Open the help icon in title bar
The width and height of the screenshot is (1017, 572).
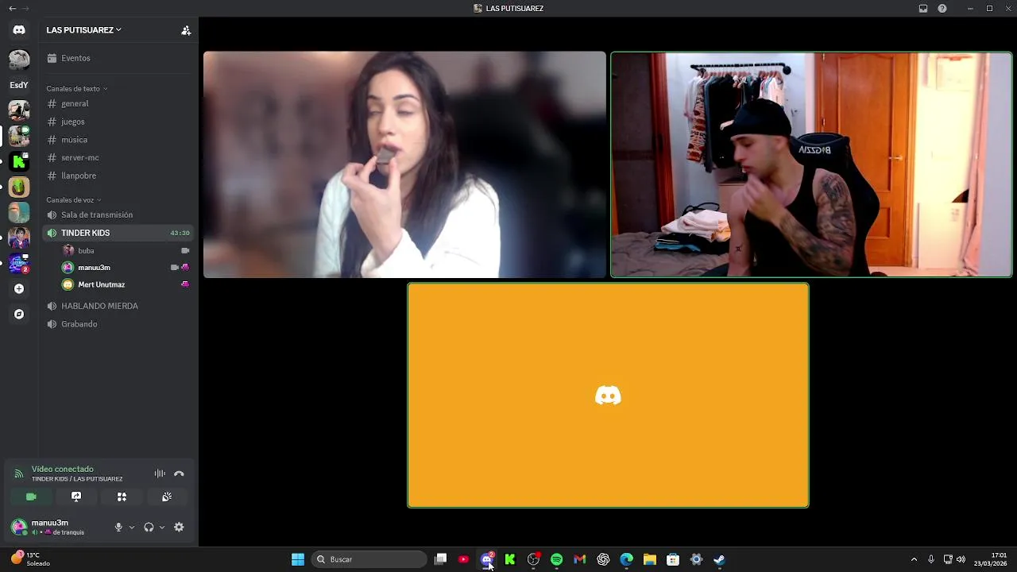942,8
